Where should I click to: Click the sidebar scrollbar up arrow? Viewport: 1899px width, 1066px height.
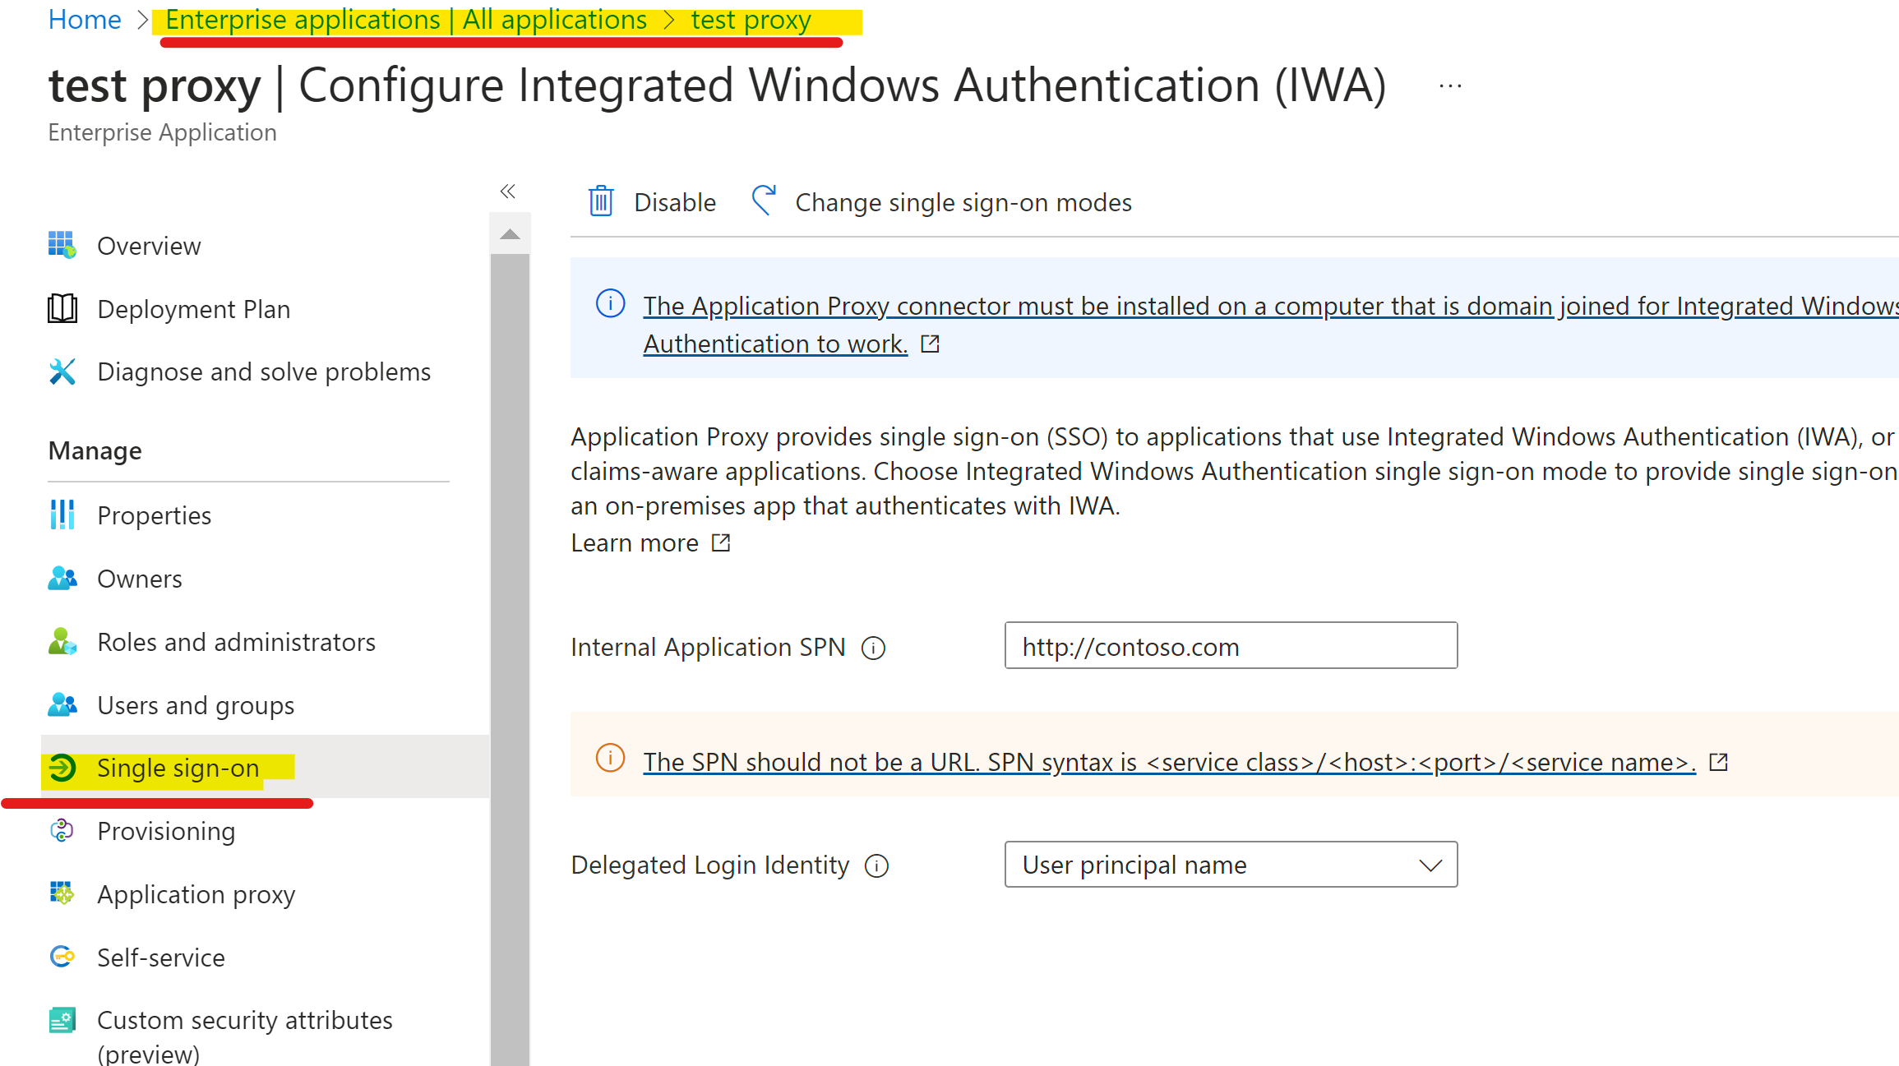(510, 234)
